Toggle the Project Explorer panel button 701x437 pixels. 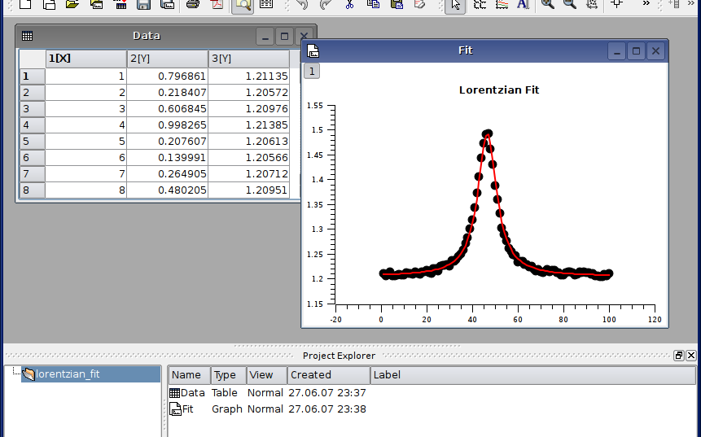(243, 6)
